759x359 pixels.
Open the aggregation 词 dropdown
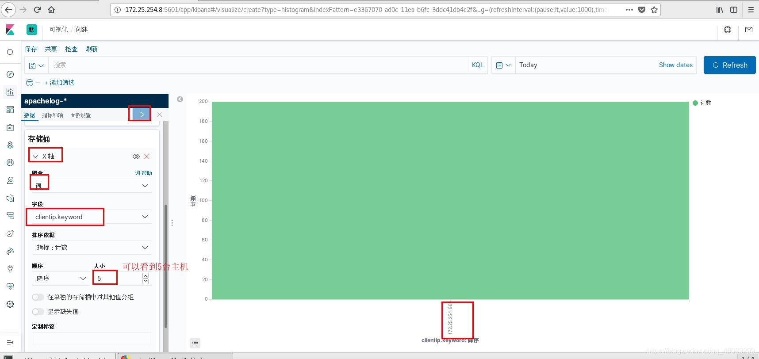(92, 186)
